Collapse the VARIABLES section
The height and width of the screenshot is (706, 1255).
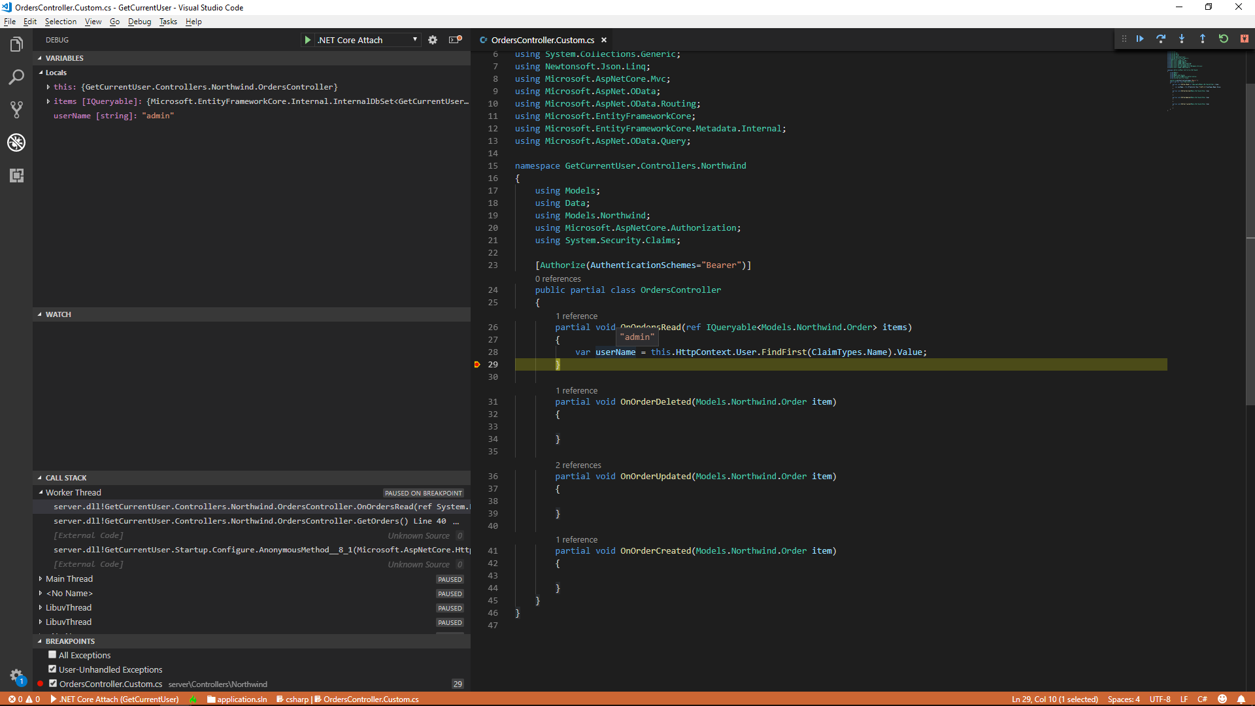tap(252, 58)
